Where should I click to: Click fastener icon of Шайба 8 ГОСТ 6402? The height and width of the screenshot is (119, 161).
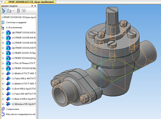point(8,73)
